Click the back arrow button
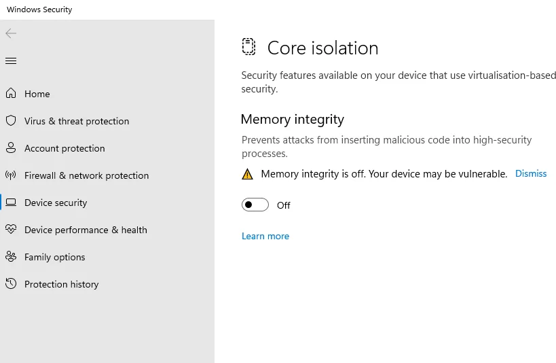The height and width of the screenshot is (363, 556). [11, 33]
